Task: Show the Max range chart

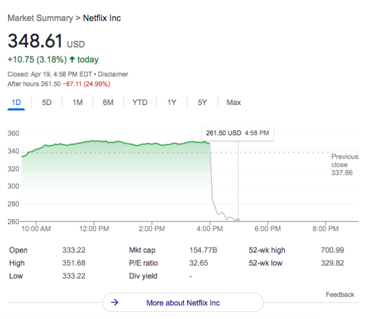Action: pos(234,102)
